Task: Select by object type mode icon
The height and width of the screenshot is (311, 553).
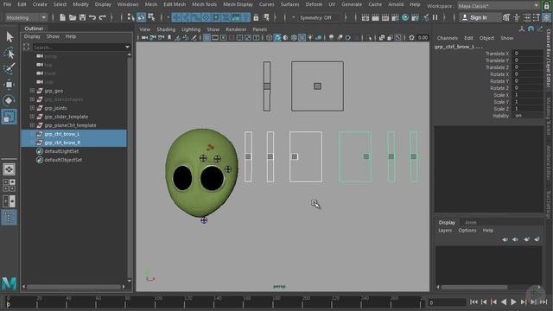Action: tap(141, 17)
